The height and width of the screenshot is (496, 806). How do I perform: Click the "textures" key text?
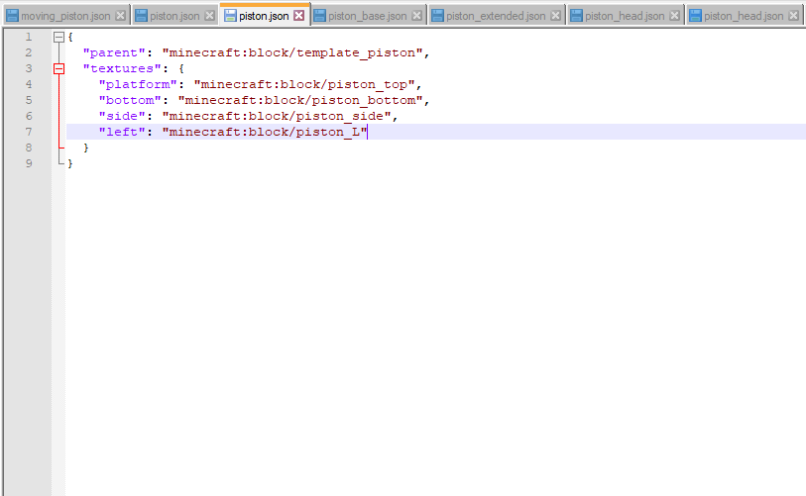122,68
